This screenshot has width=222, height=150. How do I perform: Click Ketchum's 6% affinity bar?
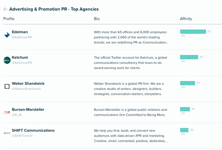(x=189, y=57)
